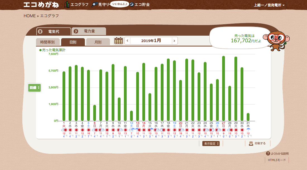Click the bar for January 10

tap(119, 109)
